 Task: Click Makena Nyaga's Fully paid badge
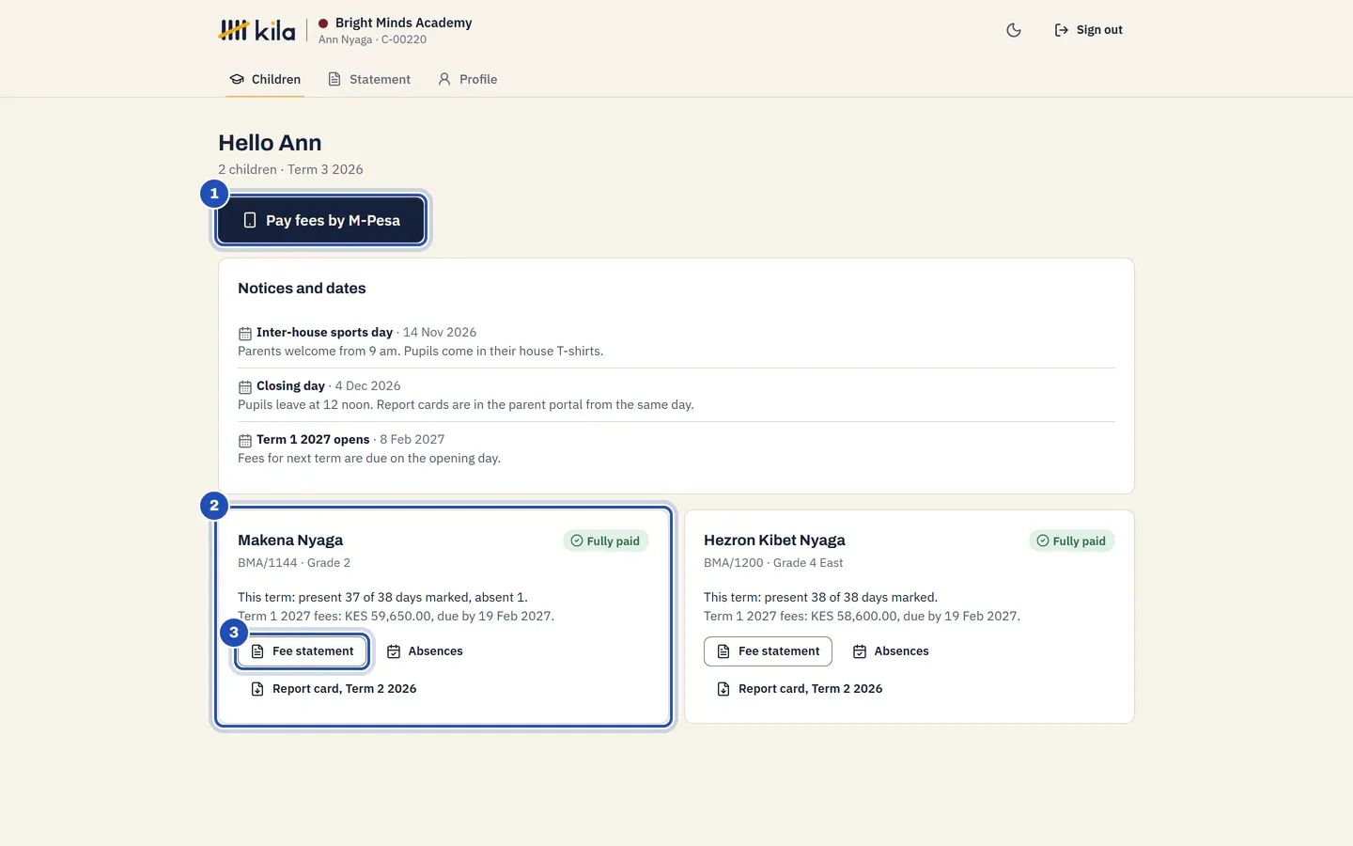(606, 540)
